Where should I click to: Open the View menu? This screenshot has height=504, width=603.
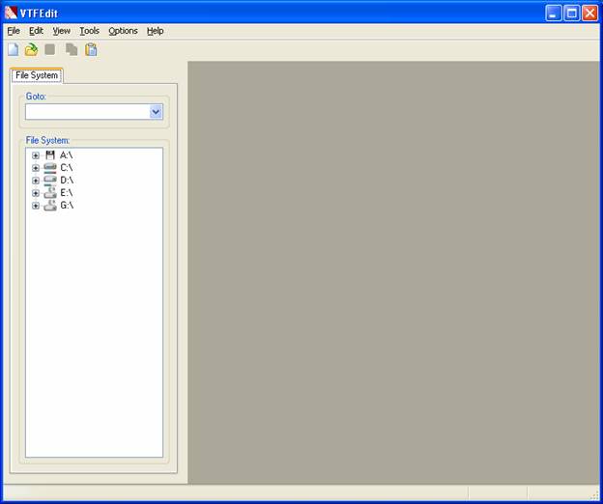coord(62,31)
